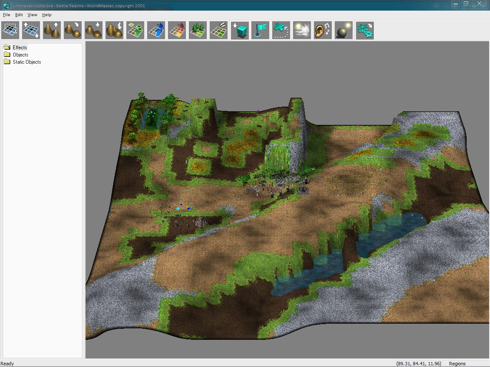Select the terrain grid selection tool
Screen dimensions: 490x367
(x=10, y=30)
